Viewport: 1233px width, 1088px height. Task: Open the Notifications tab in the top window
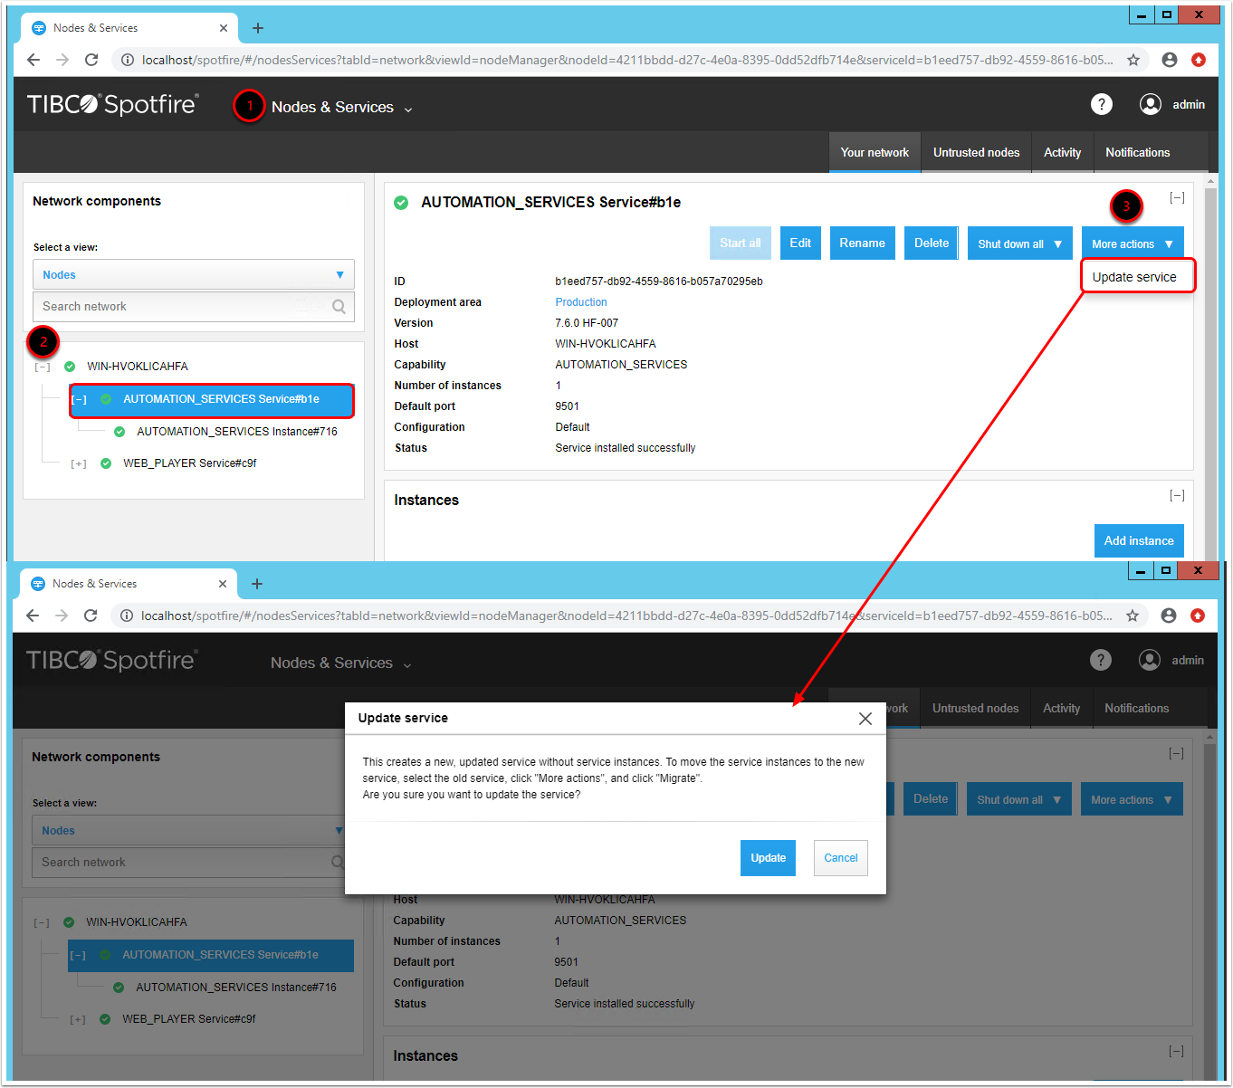click(1138, 152)
